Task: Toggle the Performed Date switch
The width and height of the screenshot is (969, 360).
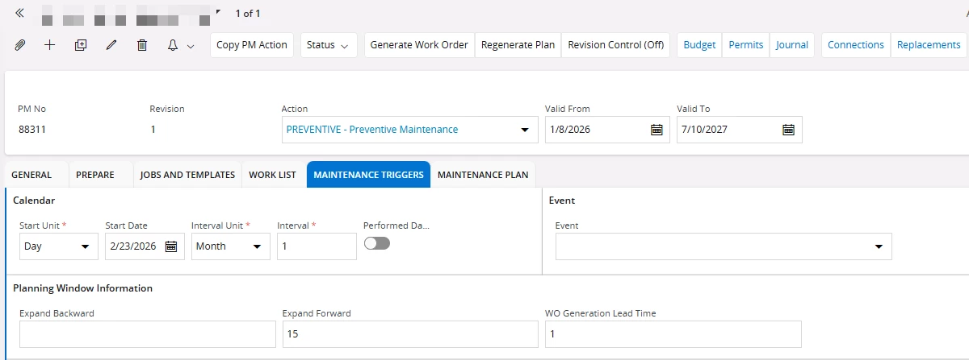Action: tap(377, 243)
